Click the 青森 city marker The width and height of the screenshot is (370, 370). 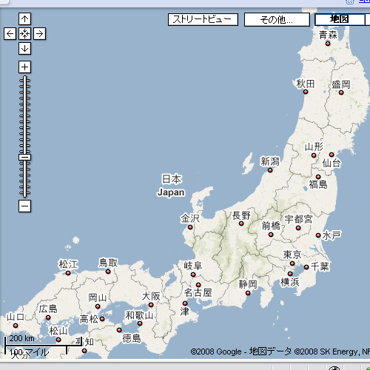click(328, 44)
